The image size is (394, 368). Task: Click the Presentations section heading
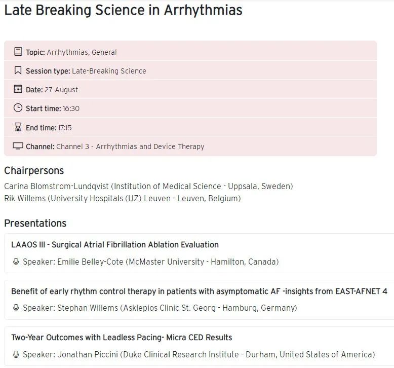[x=35, y=223]
